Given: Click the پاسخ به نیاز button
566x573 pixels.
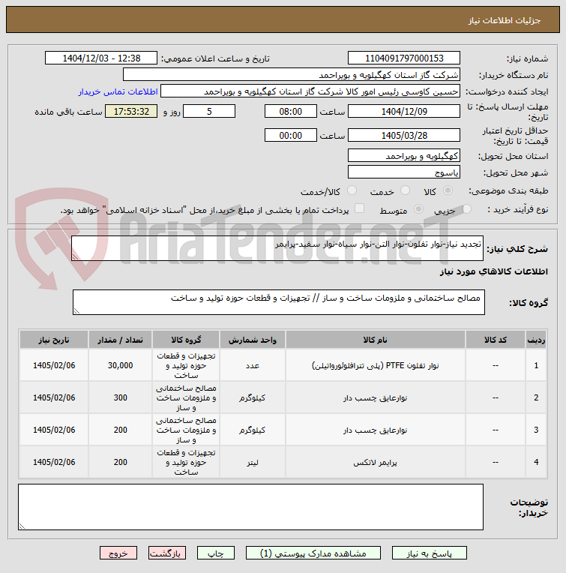Looking at the screenshot, I should coord(430,553).
